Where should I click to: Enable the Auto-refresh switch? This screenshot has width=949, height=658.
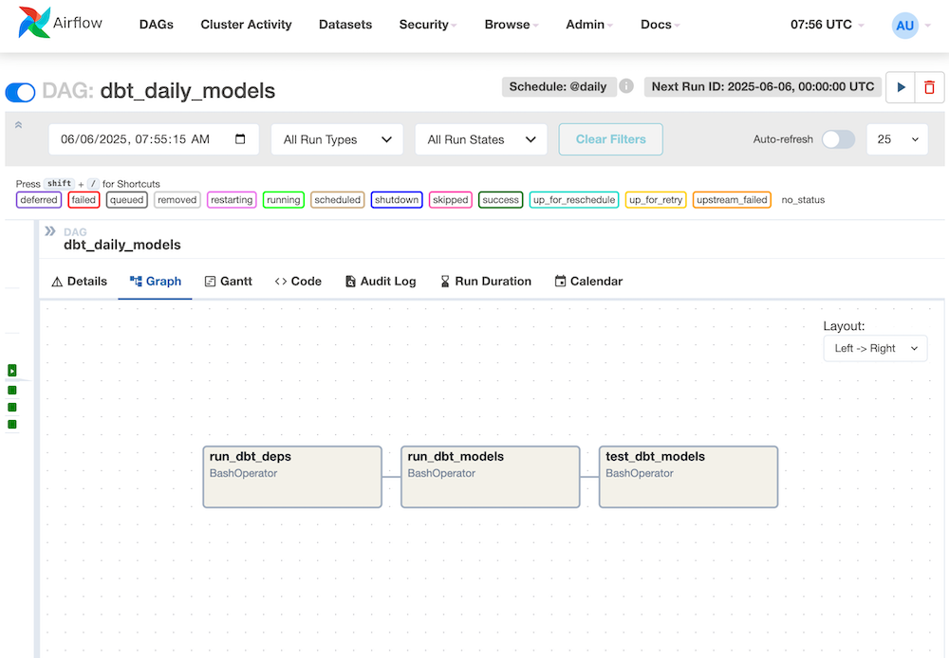[x=837, y=139]
